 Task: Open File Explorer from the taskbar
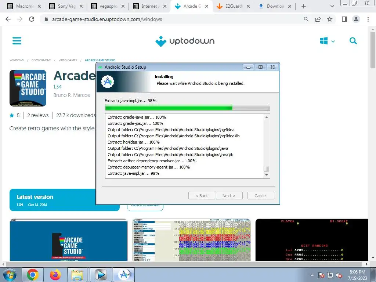click(77, 275)
